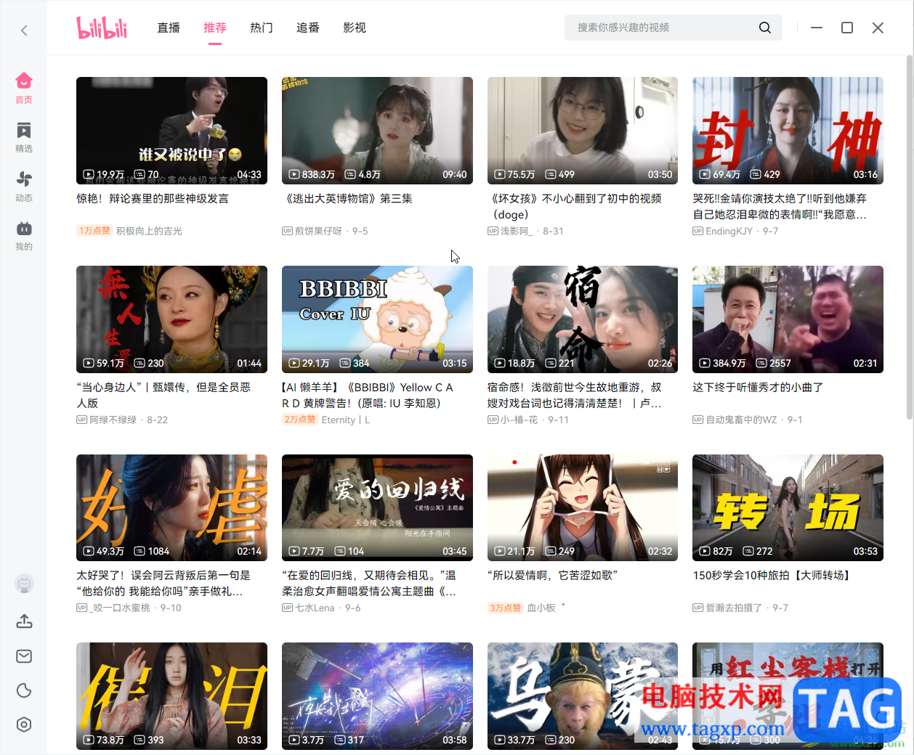Click the search magnifier icon
The height and width of the screenshot is (755, 914).
pos(764,28)
